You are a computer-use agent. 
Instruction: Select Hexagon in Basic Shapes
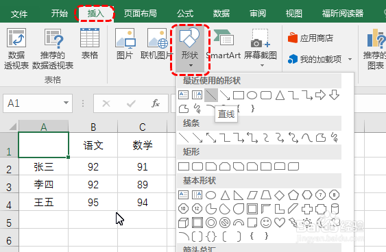tap(307, 195)
